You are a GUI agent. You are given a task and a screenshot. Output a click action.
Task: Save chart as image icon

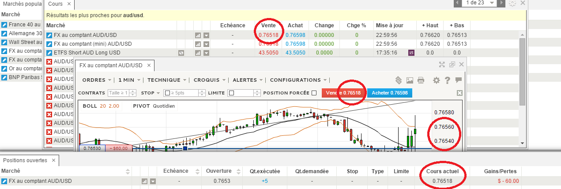(410, 80)
